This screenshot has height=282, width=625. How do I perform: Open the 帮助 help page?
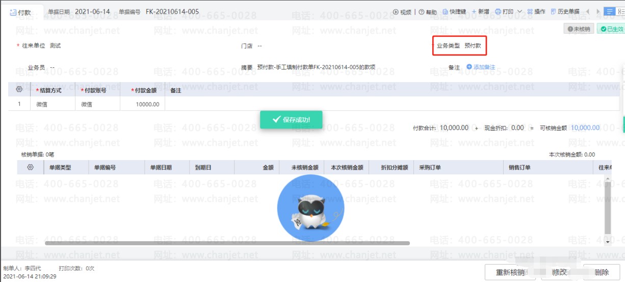tap(428, 12)
